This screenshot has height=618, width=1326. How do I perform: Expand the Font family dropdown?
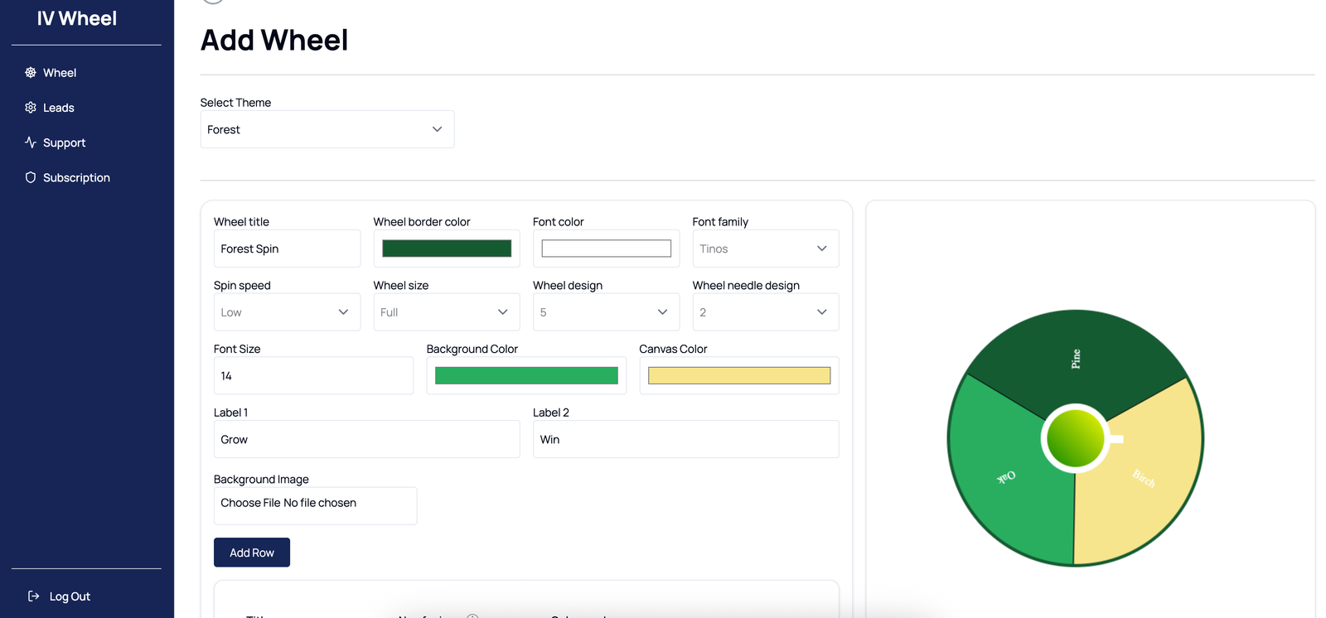tap(765, 249)
